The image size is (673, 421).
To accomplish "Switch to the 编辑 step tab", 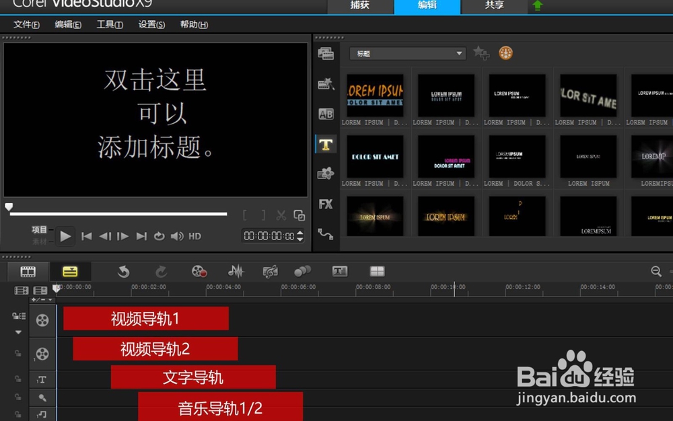I will point(427,5).
